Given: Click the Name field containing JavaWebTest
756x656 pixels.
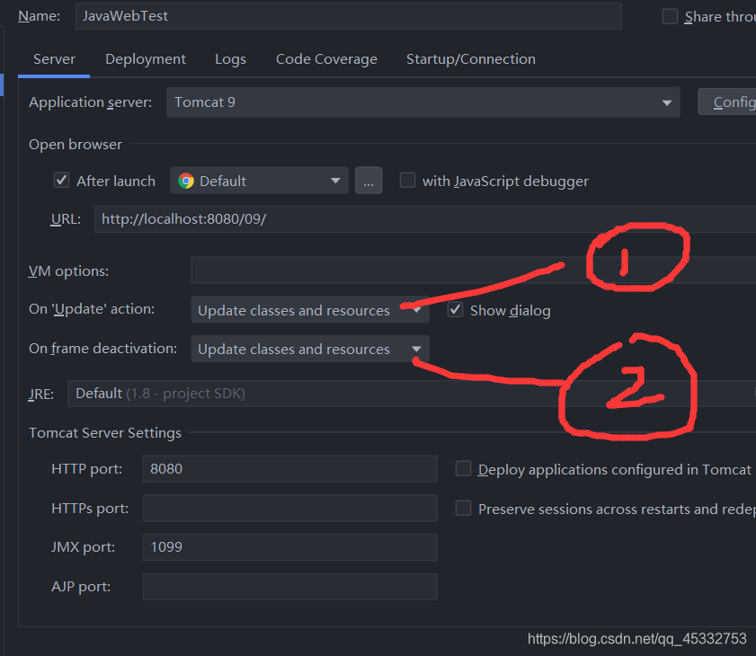Looking at the screenshot, I should pos(348,16).
